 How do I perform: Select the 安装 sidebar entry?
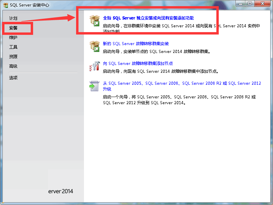(13, 28)
